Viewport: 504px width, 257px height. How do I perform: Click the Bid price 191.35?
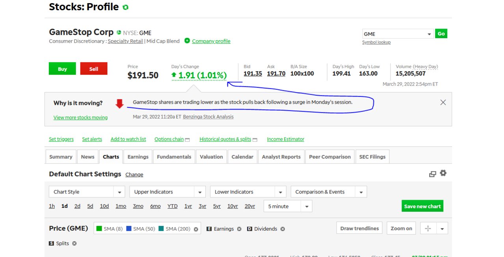coord(253,73)
